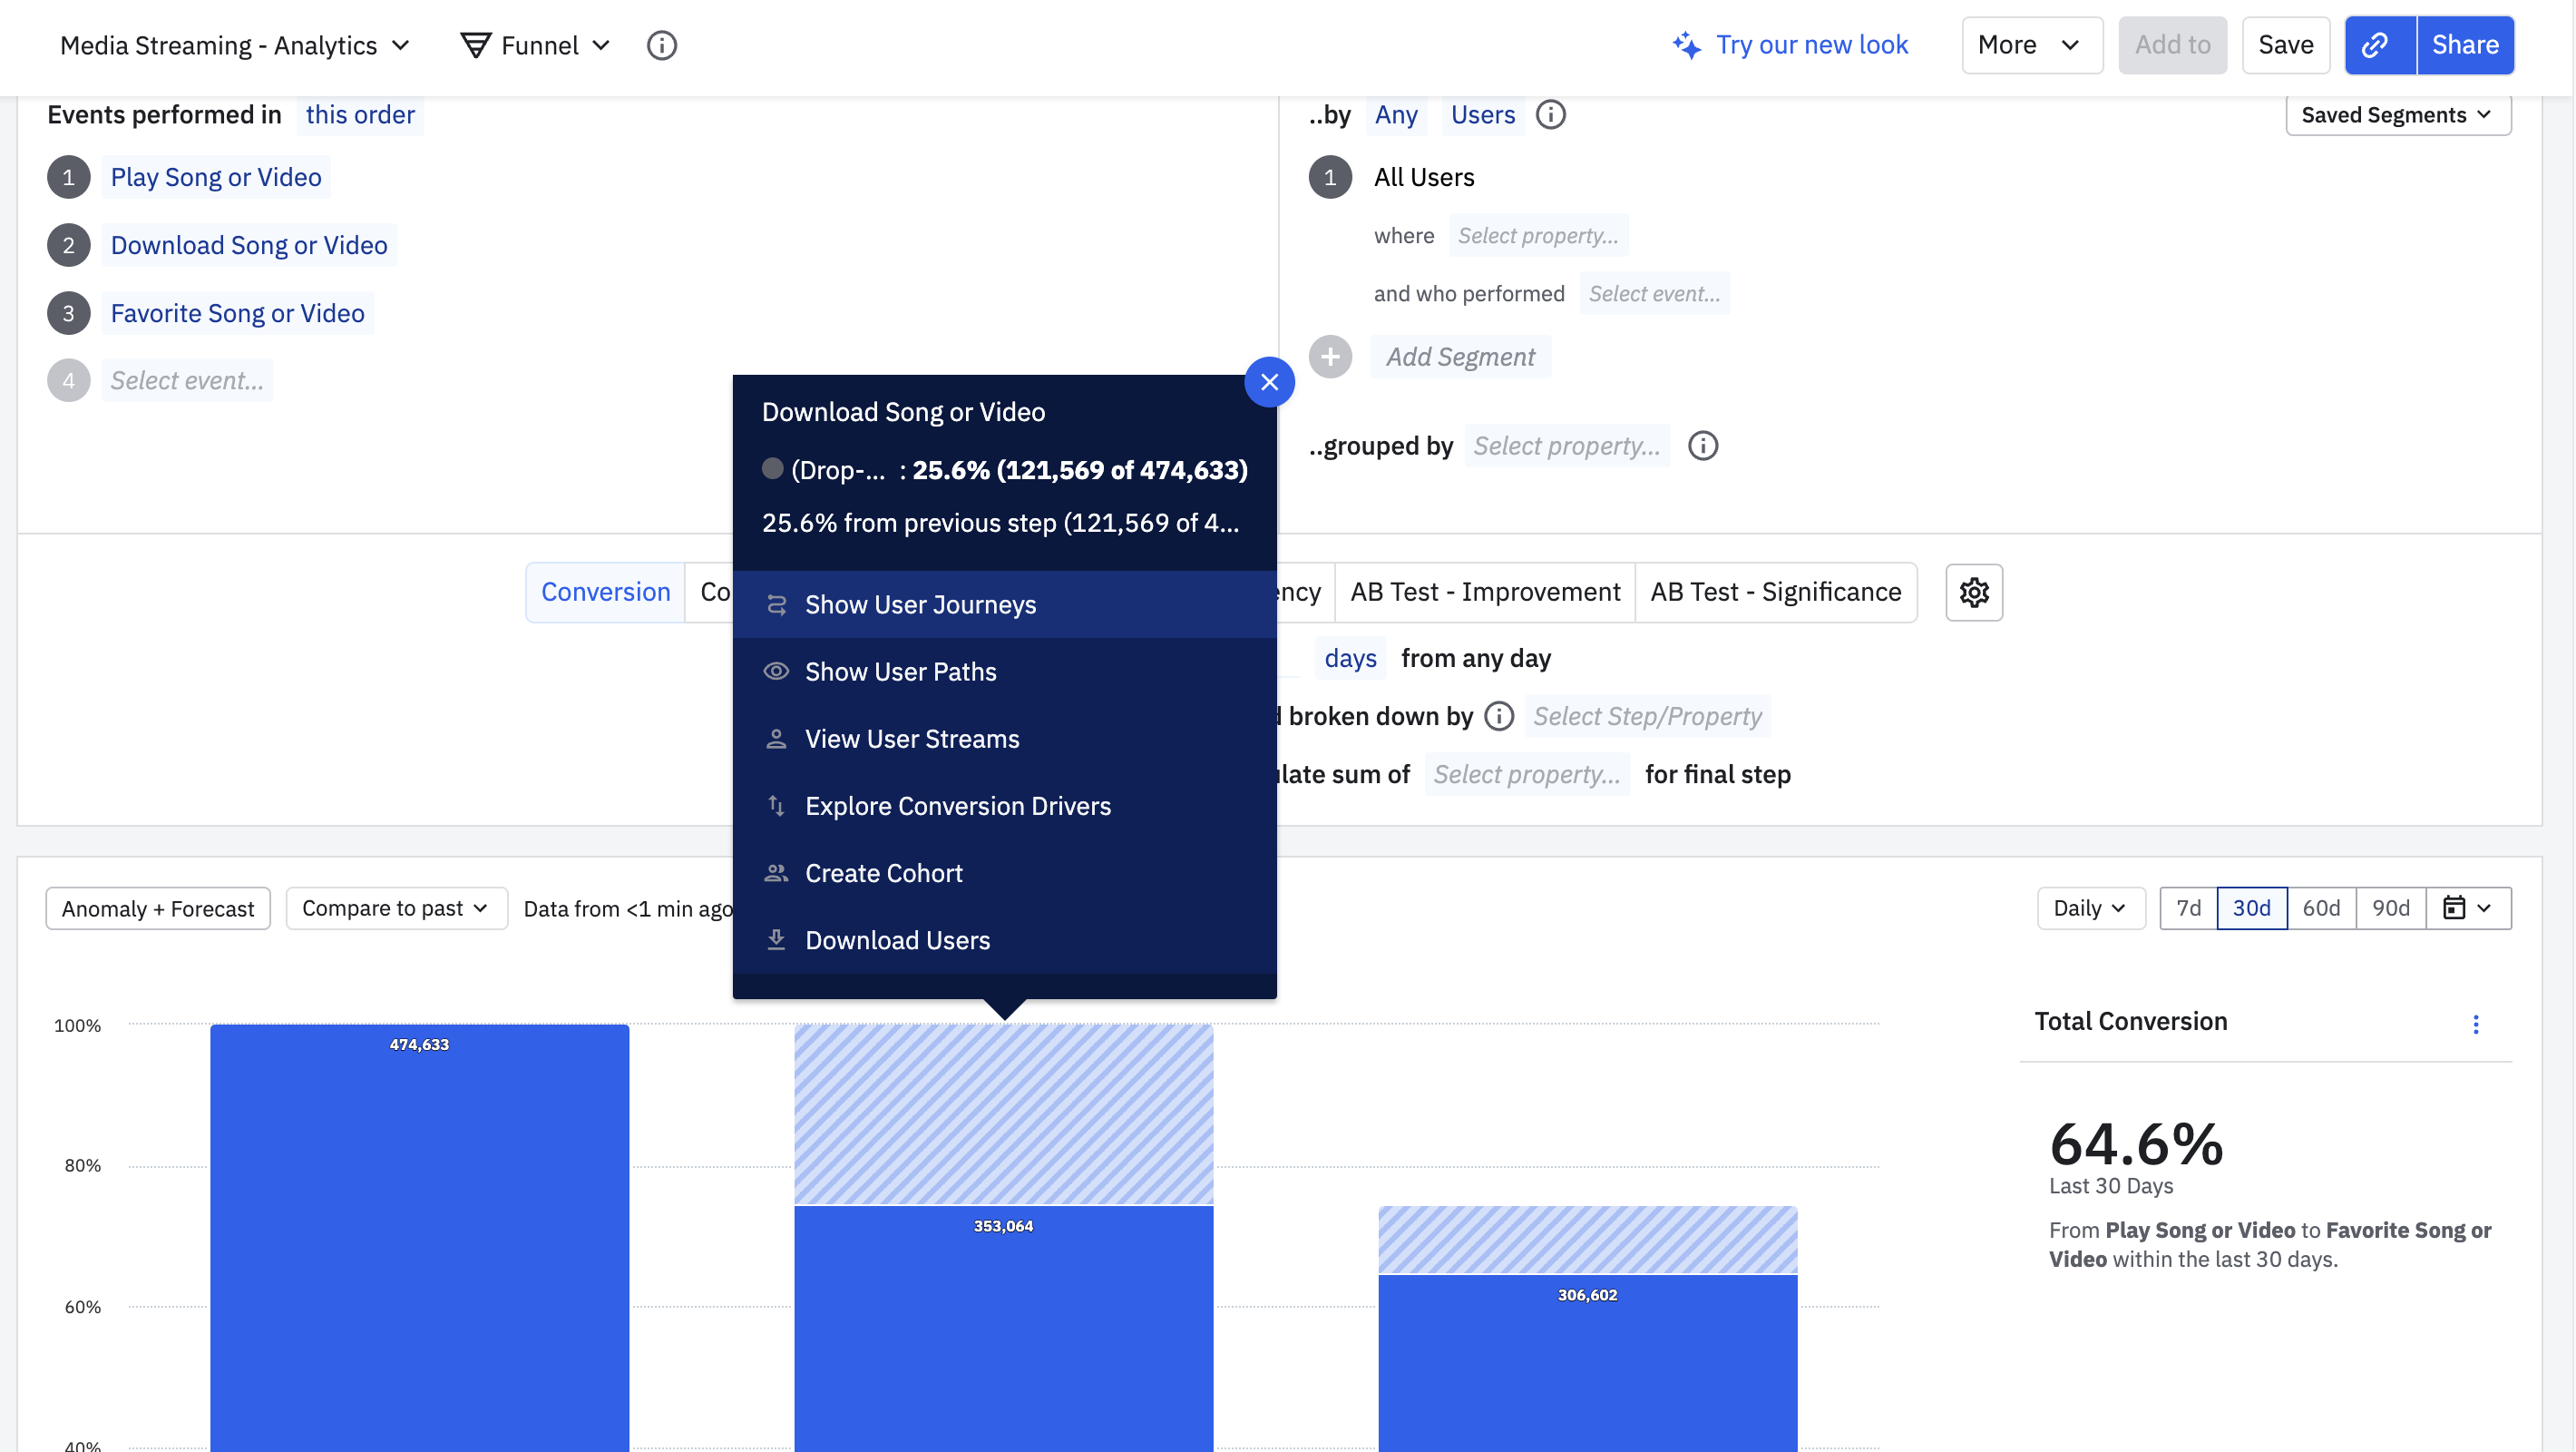Viewport: 2576px width, 1452px height.
Task: Select the 90d time range
Action: (2390, 907)
